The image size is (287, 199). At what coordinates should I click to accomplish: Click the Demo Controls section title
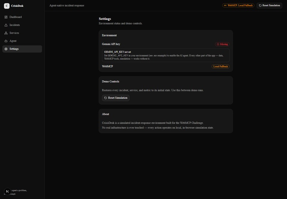tap(110, 81)
